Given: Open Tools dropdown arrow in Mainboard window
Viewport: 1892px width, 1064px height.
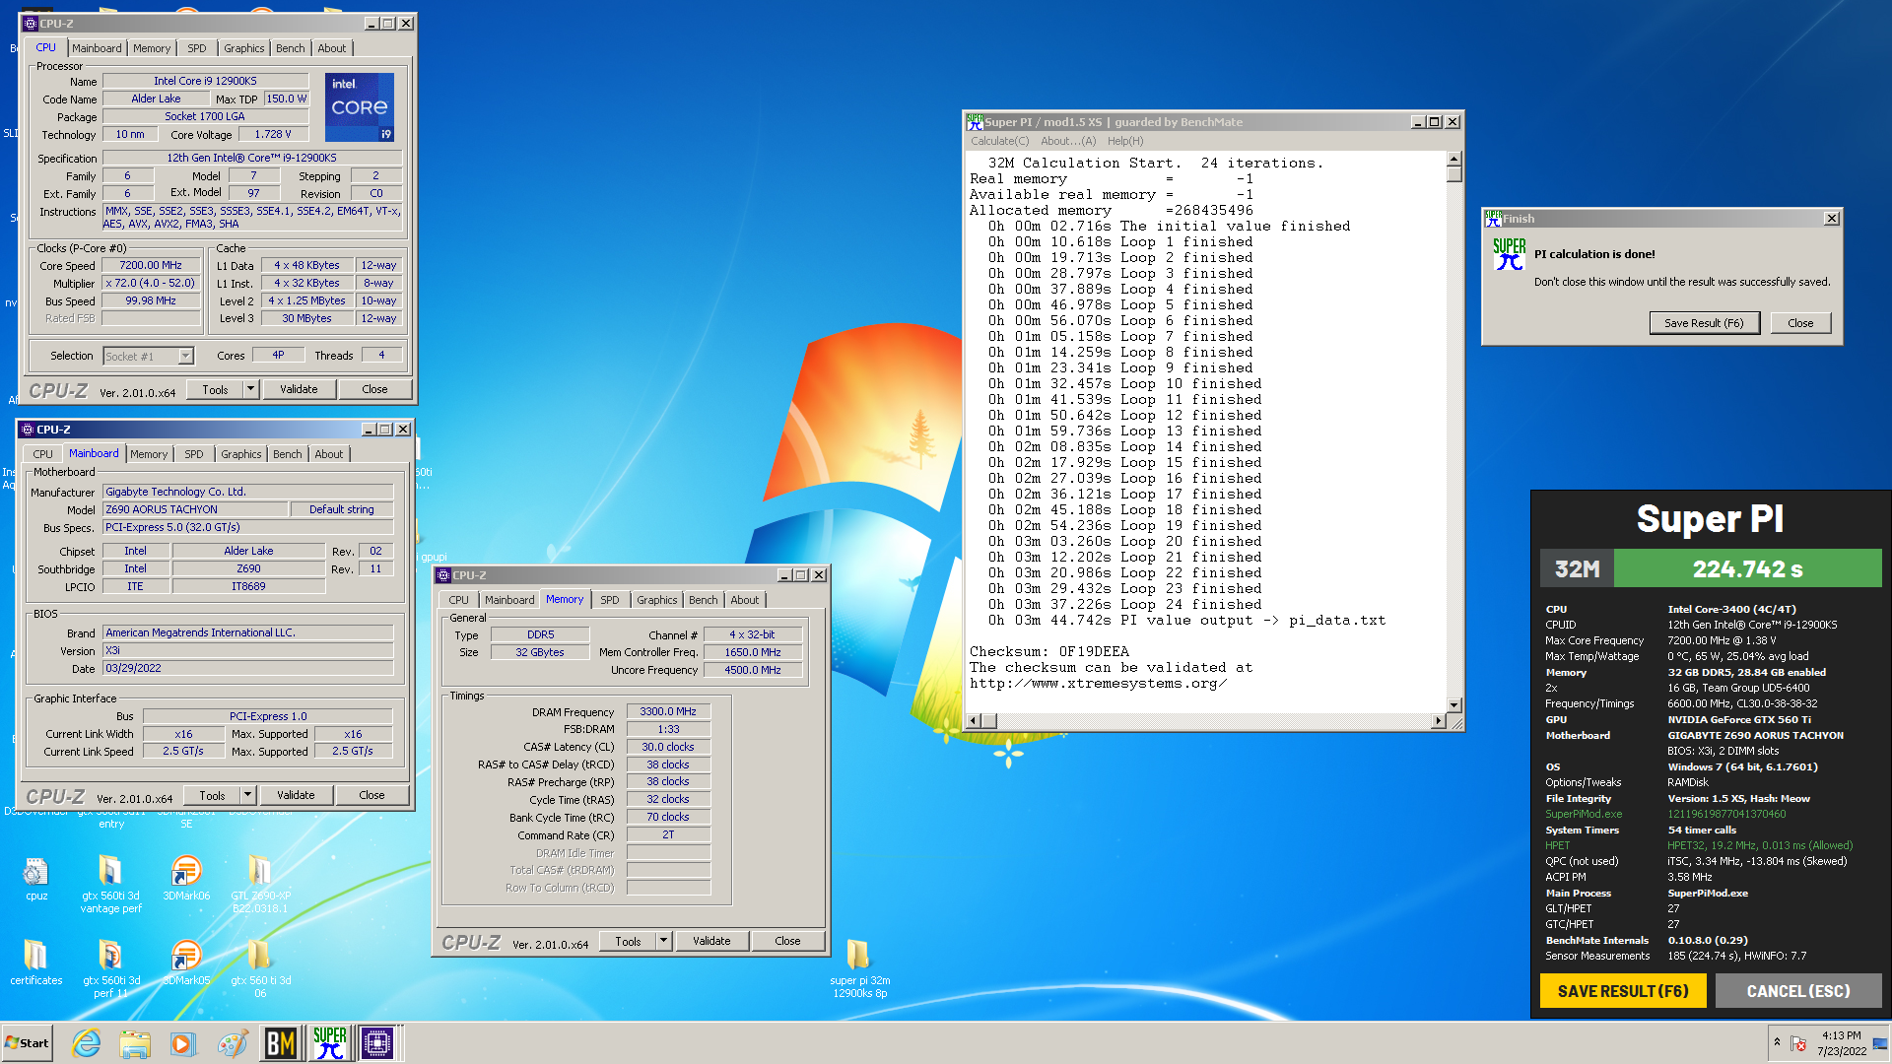Looking at the screenshot, I should tap(248, 795).
